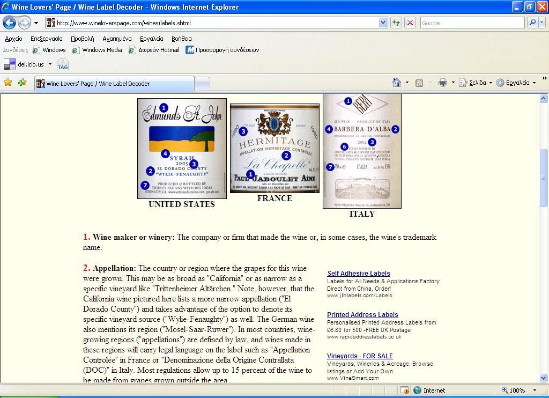
Task: Click the 100% zoom level button
Action: point(514,390)
